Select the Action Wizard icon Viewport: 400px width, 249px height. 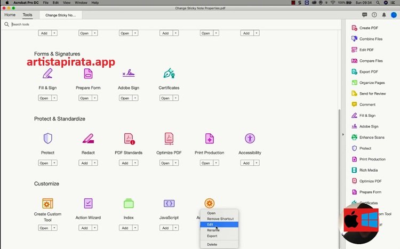pyautogui.click(x=88, y=204)
